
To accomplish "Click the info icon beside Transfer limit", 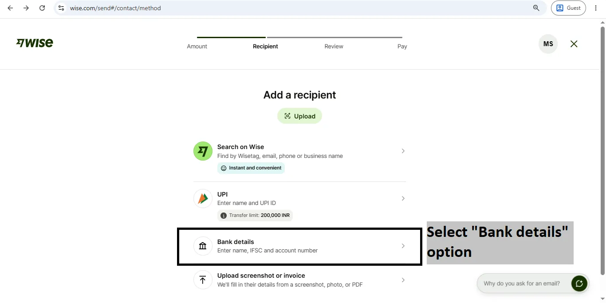I will pos(224,216).
